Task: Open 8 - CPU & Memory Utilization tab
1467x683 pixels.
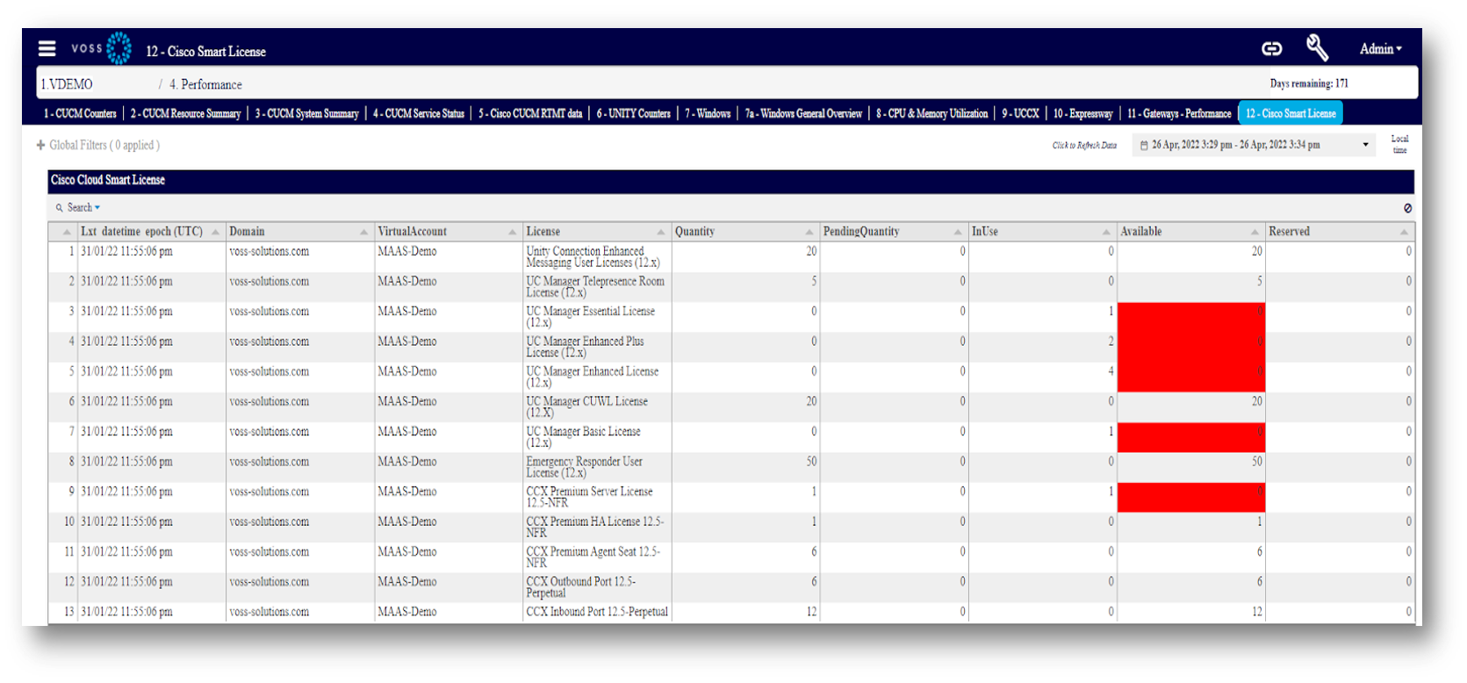Action: click(x=931, y=113)
